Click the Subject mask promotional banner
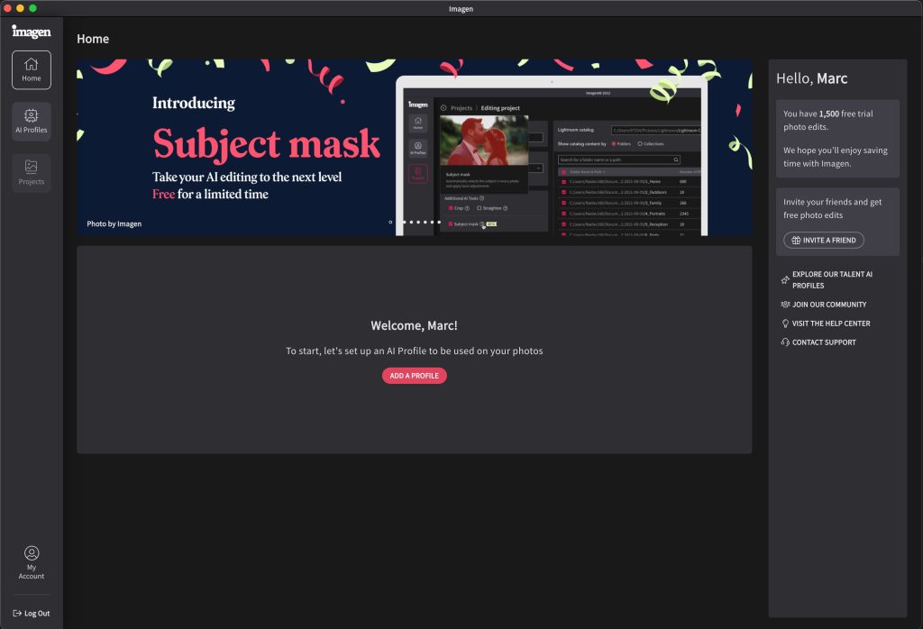Viewport: 923px width, 629px height. (415, 147)
